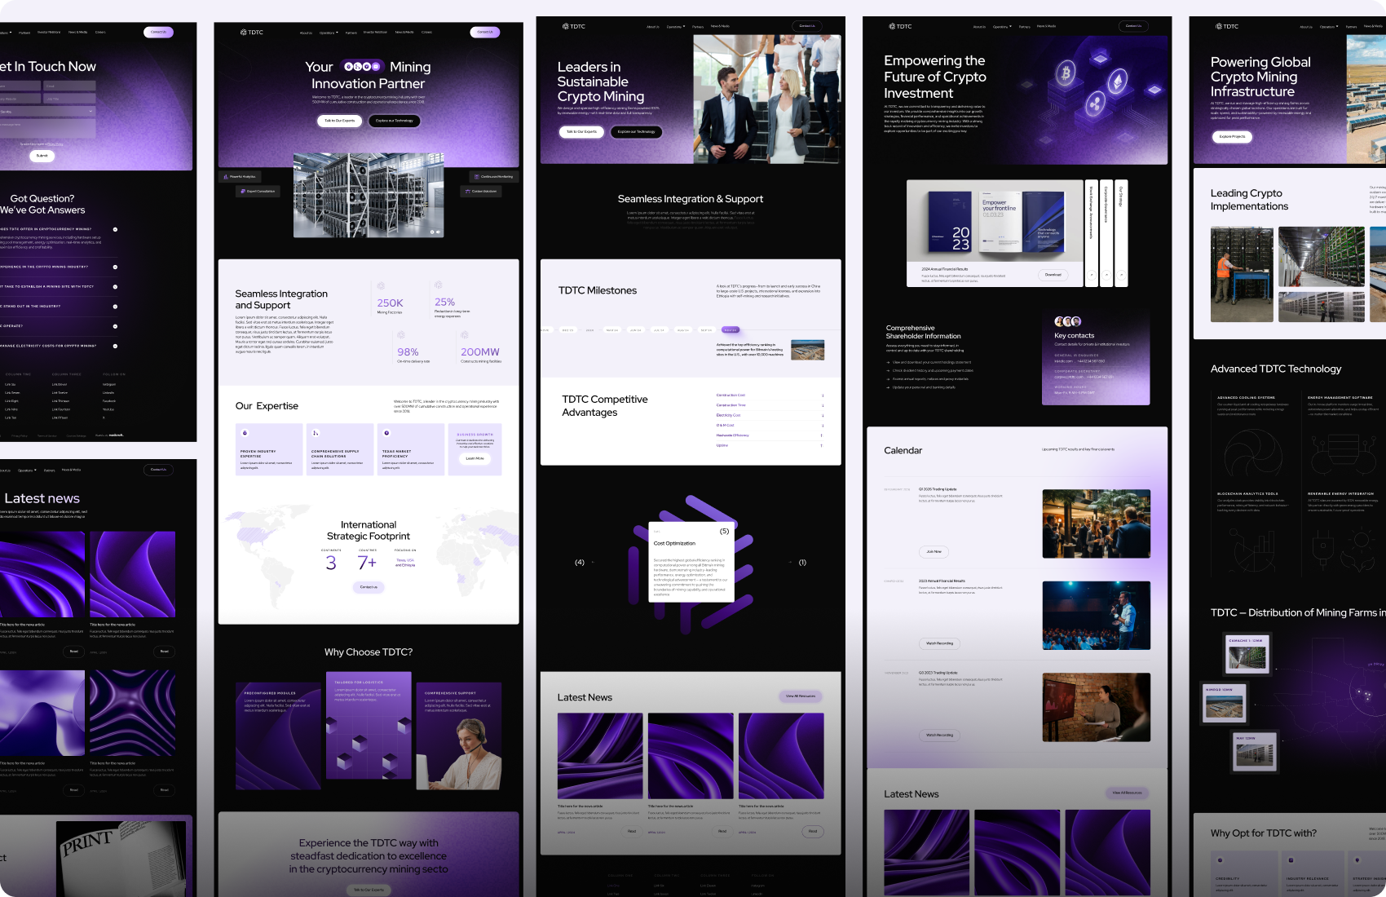Screen dimensions: 1386x897
Task: Click the Custom Solutions chip icon
Action: click(x=467, y=191)
